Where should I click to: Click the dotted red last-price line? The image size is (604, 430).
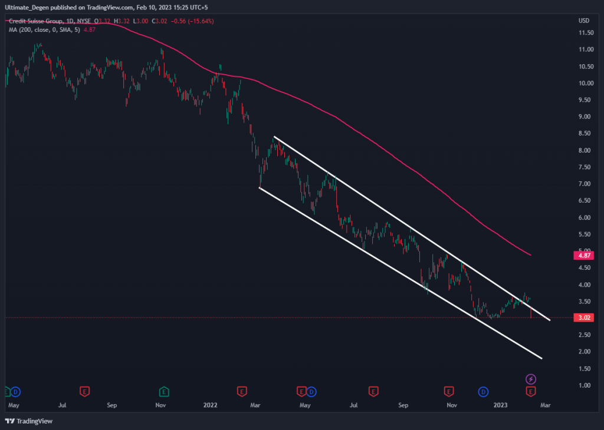coord(289,317)
